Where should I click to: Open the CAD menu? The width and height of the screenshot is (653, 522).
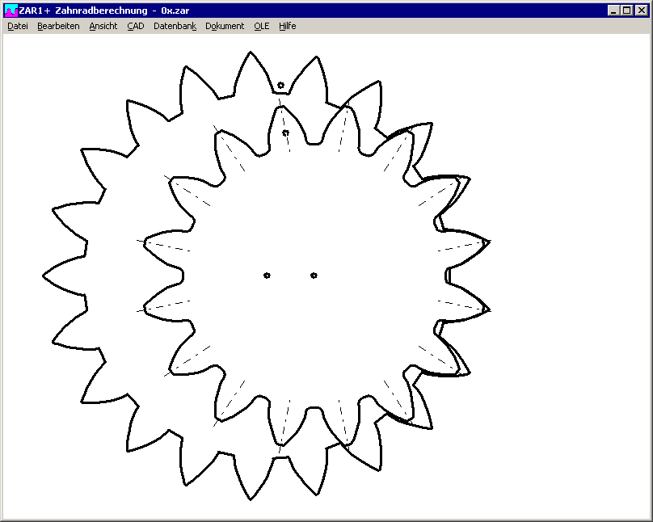point(136,26)
